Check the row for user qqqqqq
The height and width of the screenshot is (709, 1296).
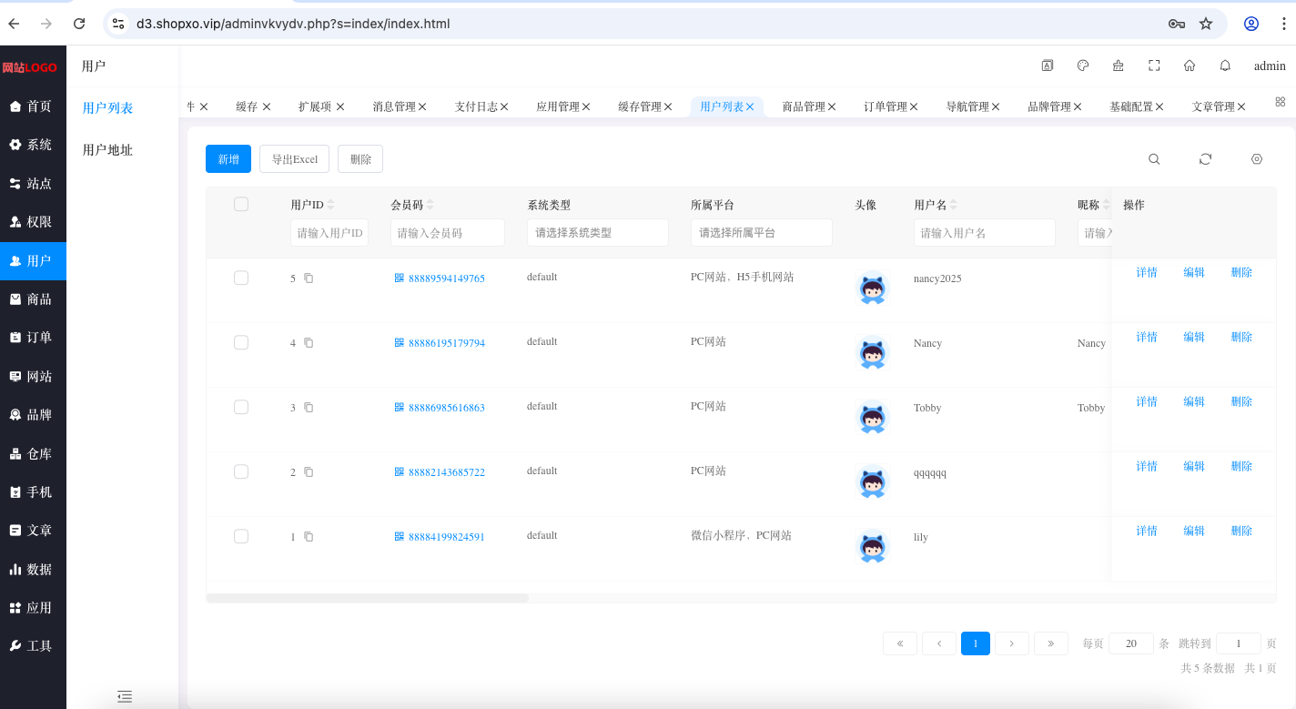click(x=241, y=471)
